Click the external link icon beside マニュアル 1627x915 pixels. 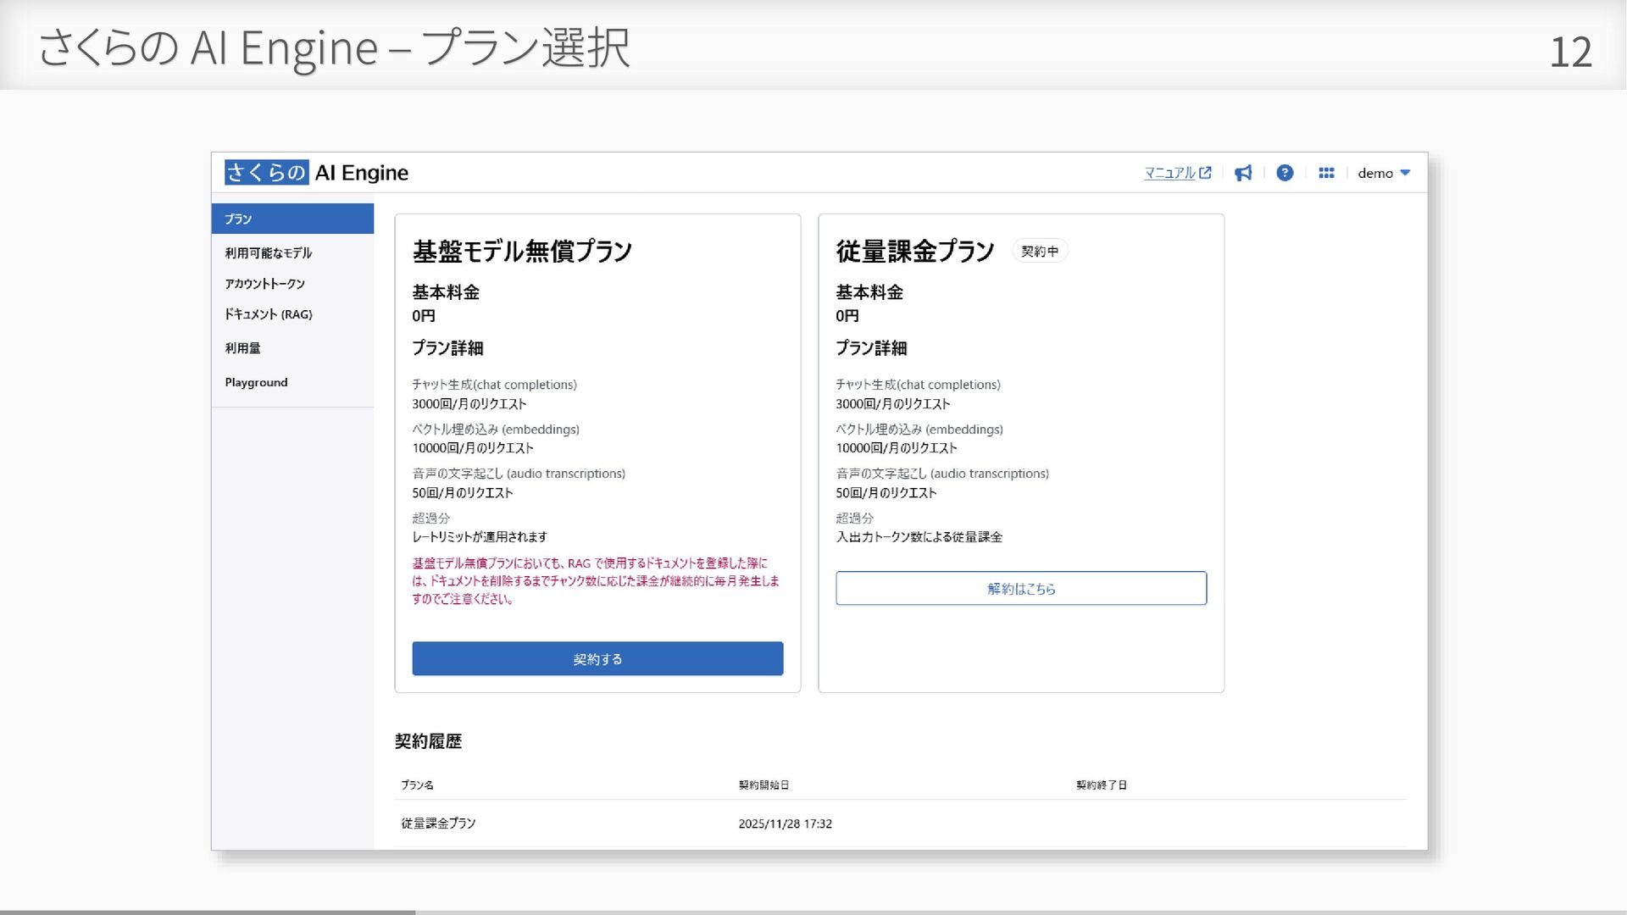[1205, 173]
